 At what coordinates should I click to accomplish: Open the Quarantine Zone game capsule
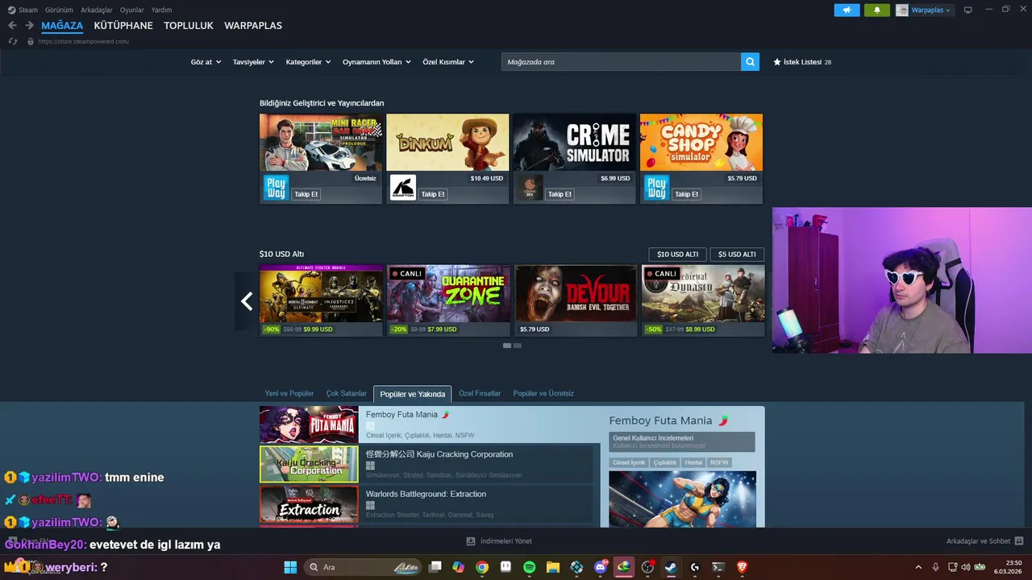448,301
